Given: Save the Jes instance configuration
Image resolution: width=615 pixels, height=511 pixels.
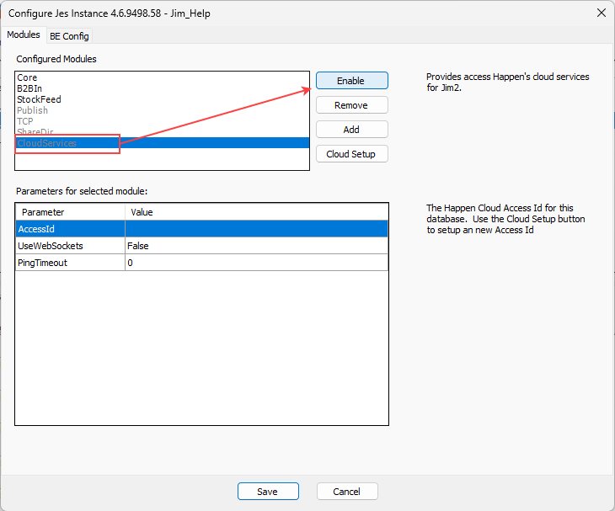Looking at the screenshot, I should click(x=268, y=492).
